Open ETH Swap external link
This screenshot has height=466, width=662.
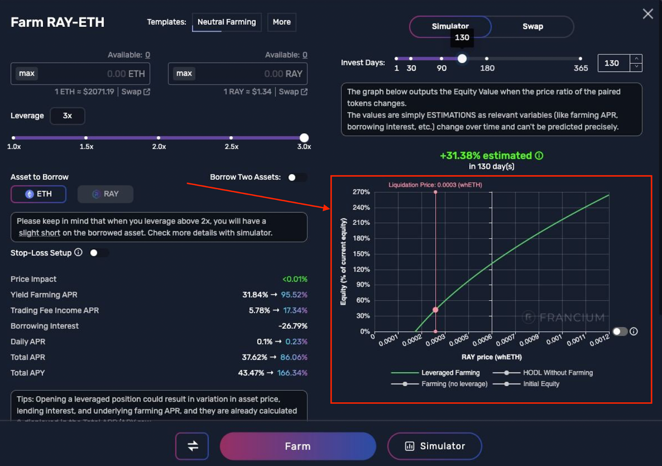(136, 92)
